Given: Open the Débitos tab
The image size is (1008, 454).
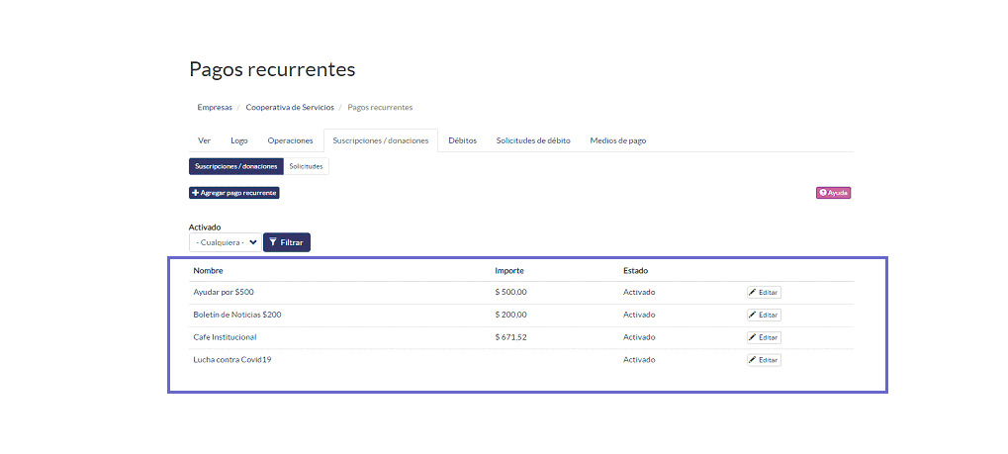Looking at the screenshot, I should (463, 140).
